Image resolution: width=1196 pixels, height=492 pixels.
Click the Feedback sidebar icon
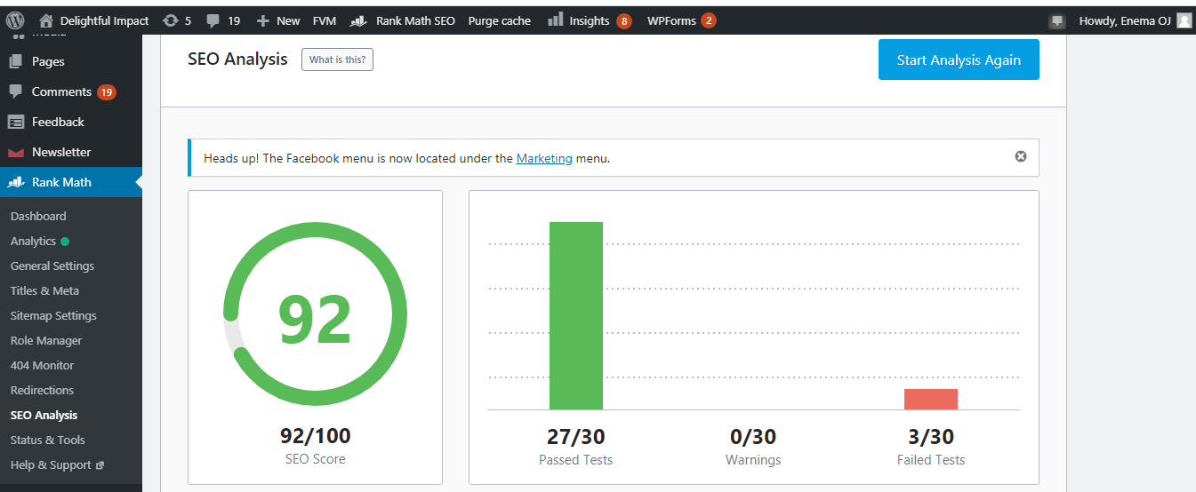[15, 122]
